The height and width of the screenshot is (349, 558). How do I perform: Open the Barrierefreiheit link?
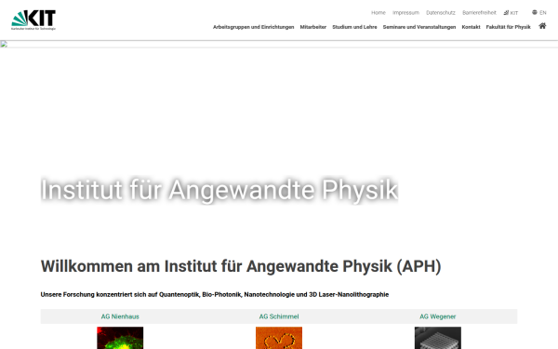point(479,13)
